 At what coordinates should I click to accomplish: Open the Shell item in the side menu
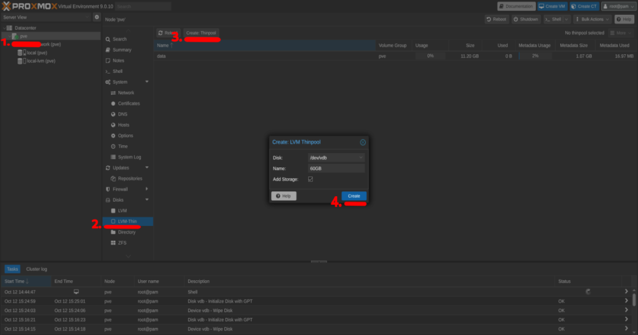[x=117, y=71]
